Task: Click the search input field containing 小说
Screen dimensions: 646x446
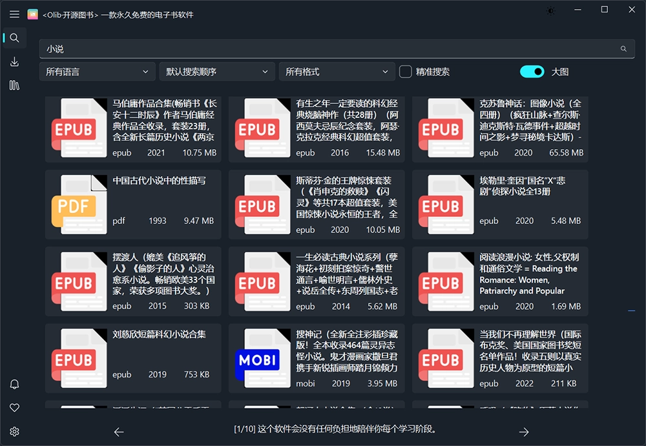Action: (x=337, y=49)
